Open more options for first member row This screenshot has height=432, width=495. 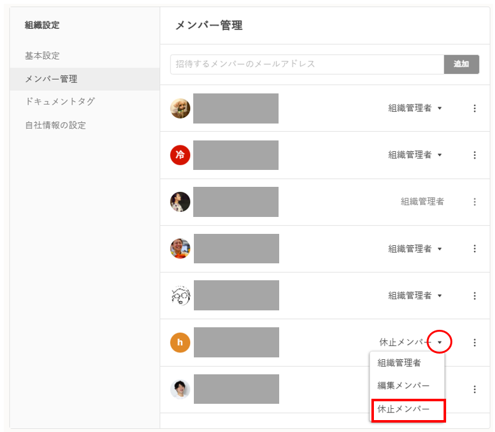474,108
